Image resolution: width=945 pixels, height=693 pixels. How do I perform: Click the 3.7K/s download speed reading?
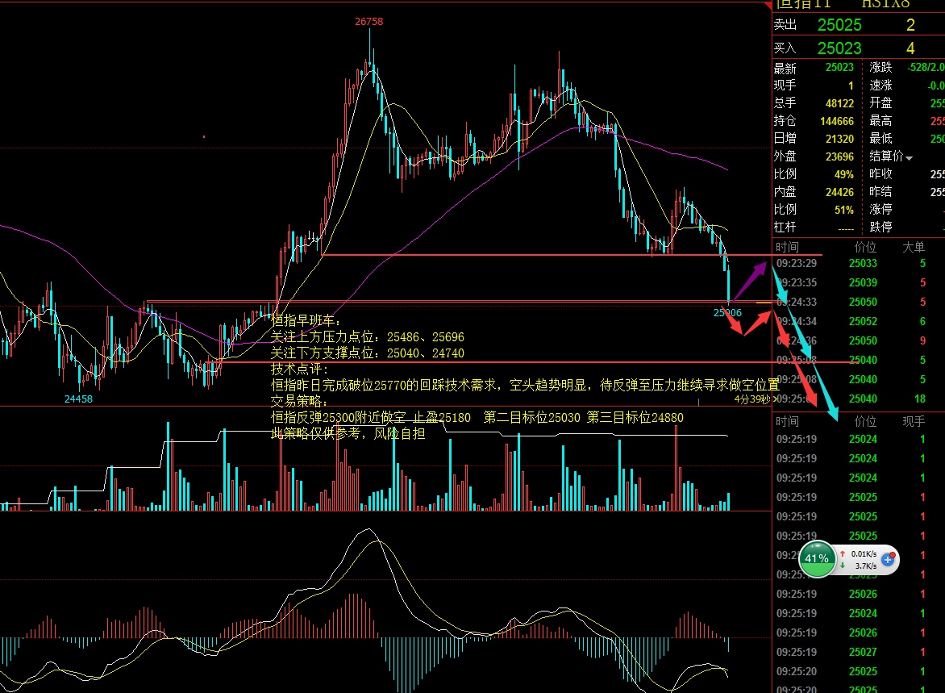[x=865, y=566]
